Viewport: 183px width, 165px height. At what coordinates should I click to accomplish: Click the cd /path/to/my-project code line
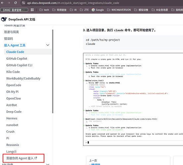pos(103,40)
